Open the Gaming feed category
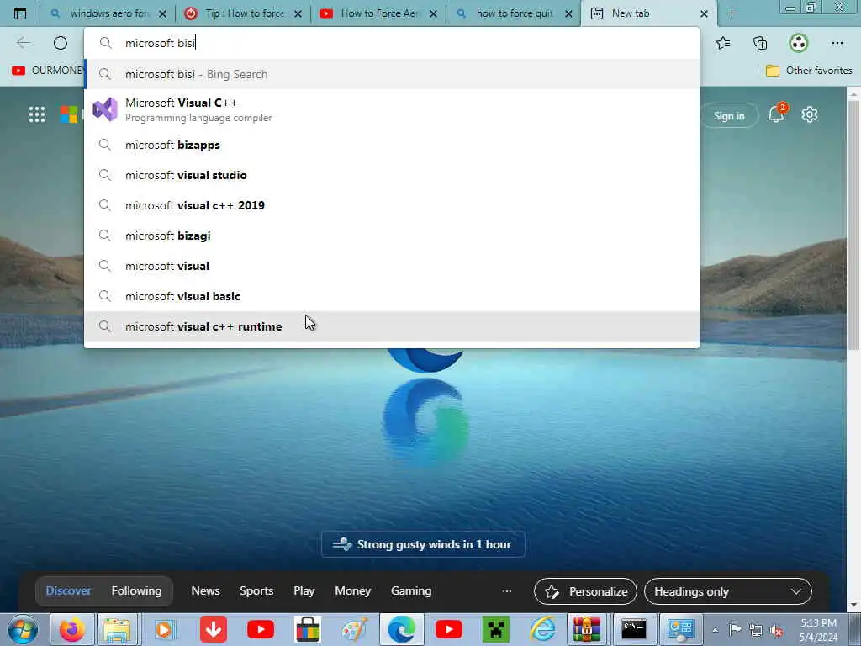This screenshot has height=646, width=861. 410,591
